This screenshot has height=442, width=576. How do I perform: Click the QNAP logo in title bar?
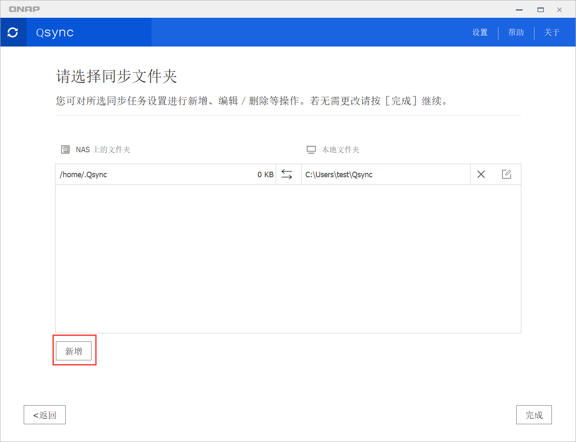tap(25, 9)
